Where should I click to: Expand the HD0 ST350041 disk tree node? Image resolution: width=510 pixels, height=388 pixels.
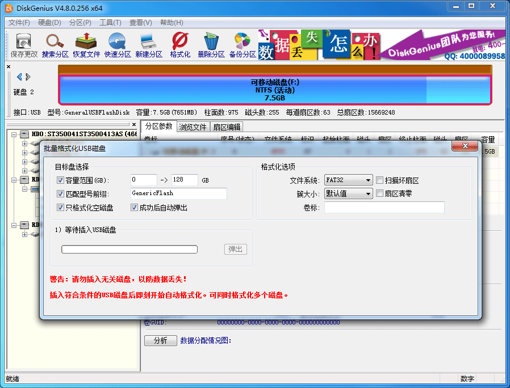[12, 134]
